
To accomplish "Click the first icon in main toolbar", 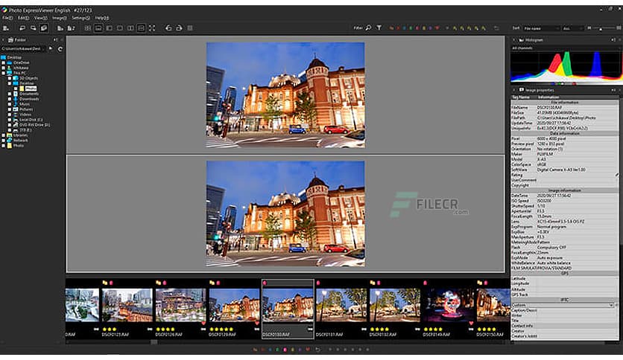I will coord(5,28).
